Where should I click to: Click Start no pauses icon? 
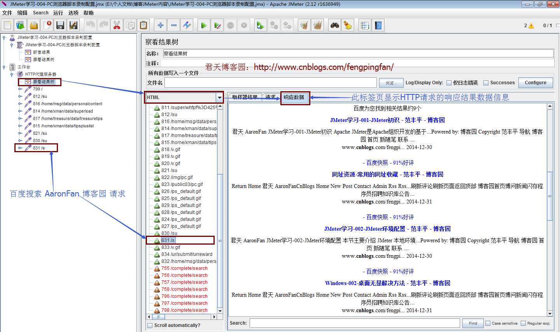click(x=217, y=26)
